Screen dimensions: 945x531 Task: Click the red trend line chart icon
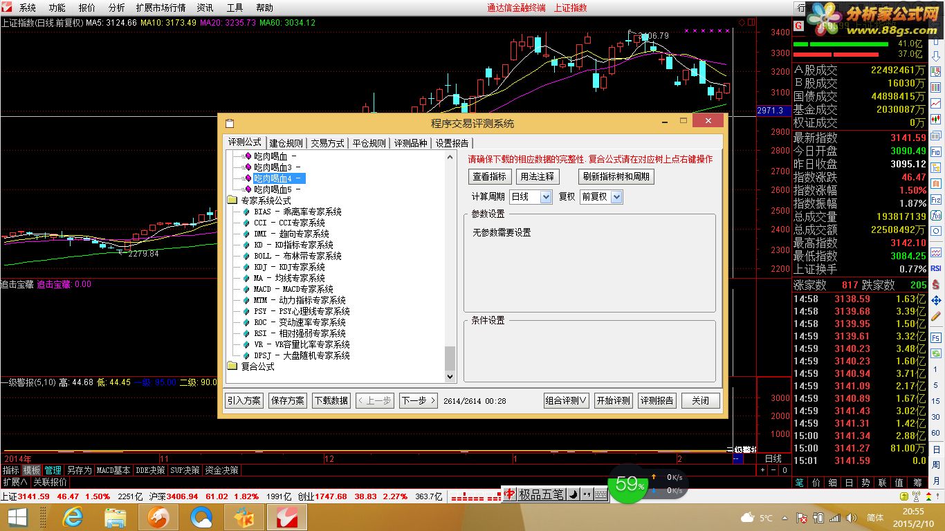tap(935, 103)
